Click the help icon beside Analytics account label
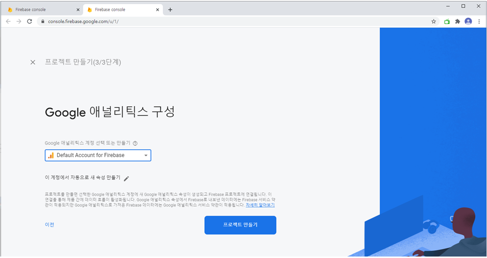This screenshot has height=258, width=487. [x=135, y=143]
